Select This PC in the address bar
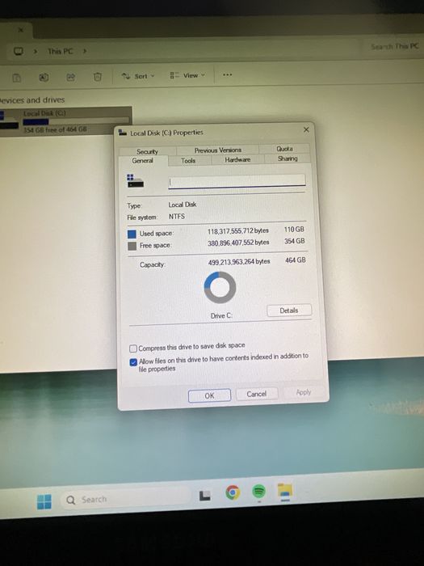Screen dimensions: 424x566 click(x=61, y=51)
